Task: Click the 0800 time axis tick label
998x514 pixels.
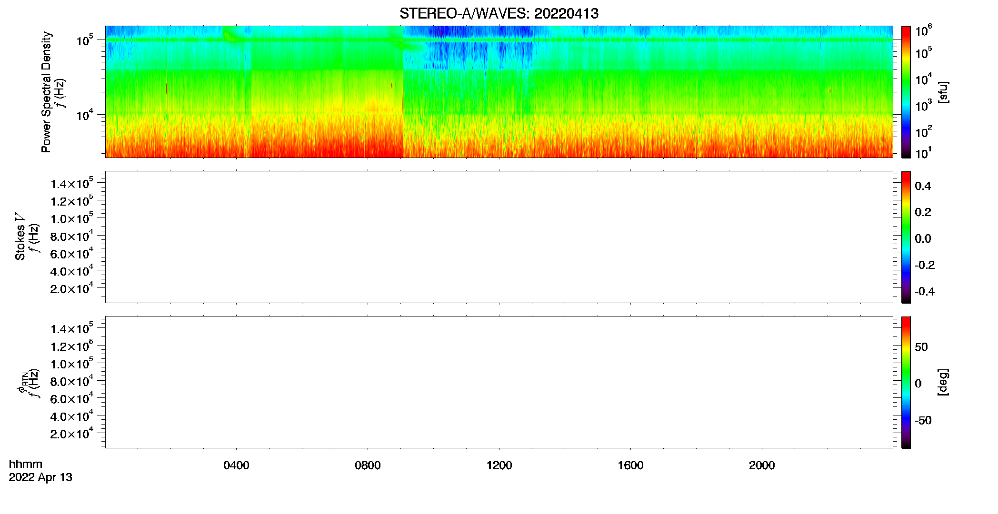Action: pos(368,465)
